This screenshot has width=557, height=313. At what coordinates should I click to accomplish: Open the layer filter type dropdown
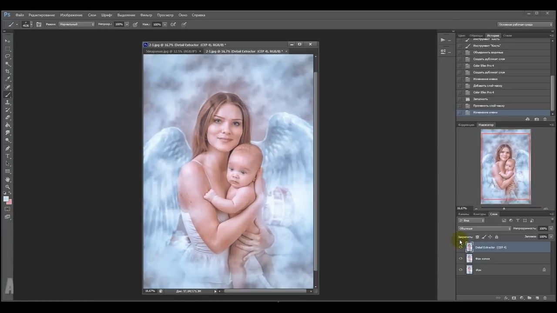coord(471,221)
